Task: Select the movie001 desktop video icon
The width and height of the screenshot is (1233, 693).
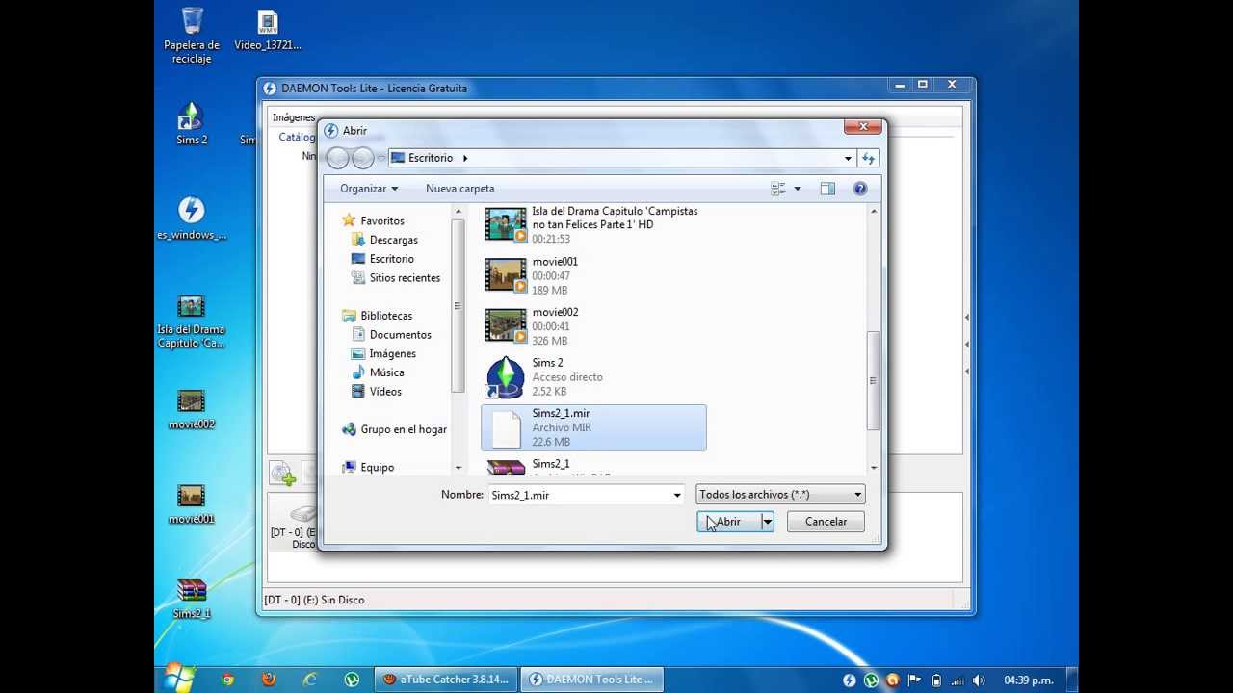Action: click(192, 504)
